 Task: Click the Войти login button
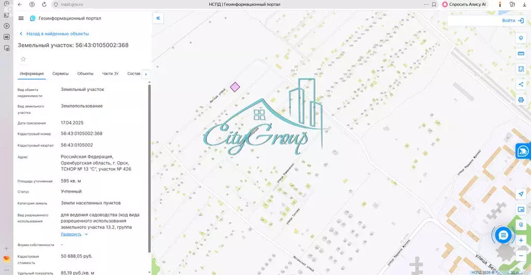pyautogui.click(x=512, y=21)
